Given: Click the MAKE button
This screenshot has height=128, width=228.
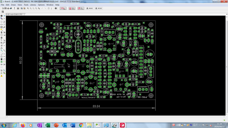Looking at the screenshot, I should pyautogui.click(x=90, y=8).
